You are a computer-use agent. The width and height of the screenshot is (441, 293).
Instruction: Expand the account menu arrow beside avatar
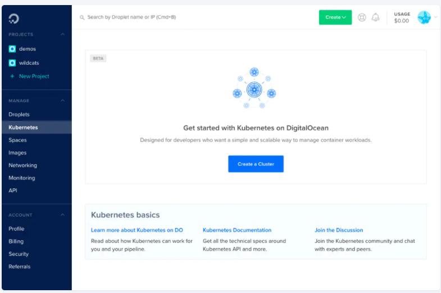[435, 17]
